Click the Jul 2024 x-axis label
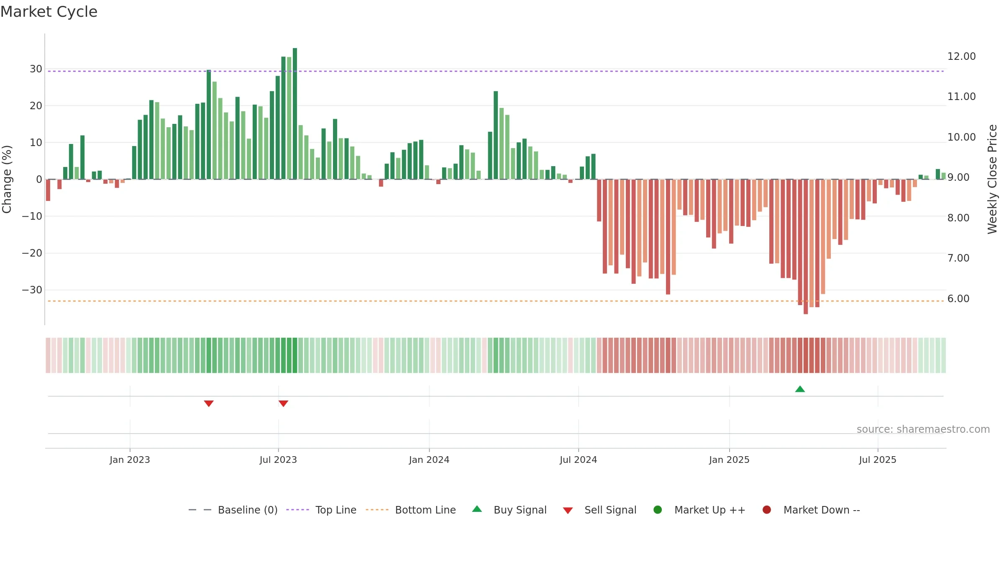 579,460
